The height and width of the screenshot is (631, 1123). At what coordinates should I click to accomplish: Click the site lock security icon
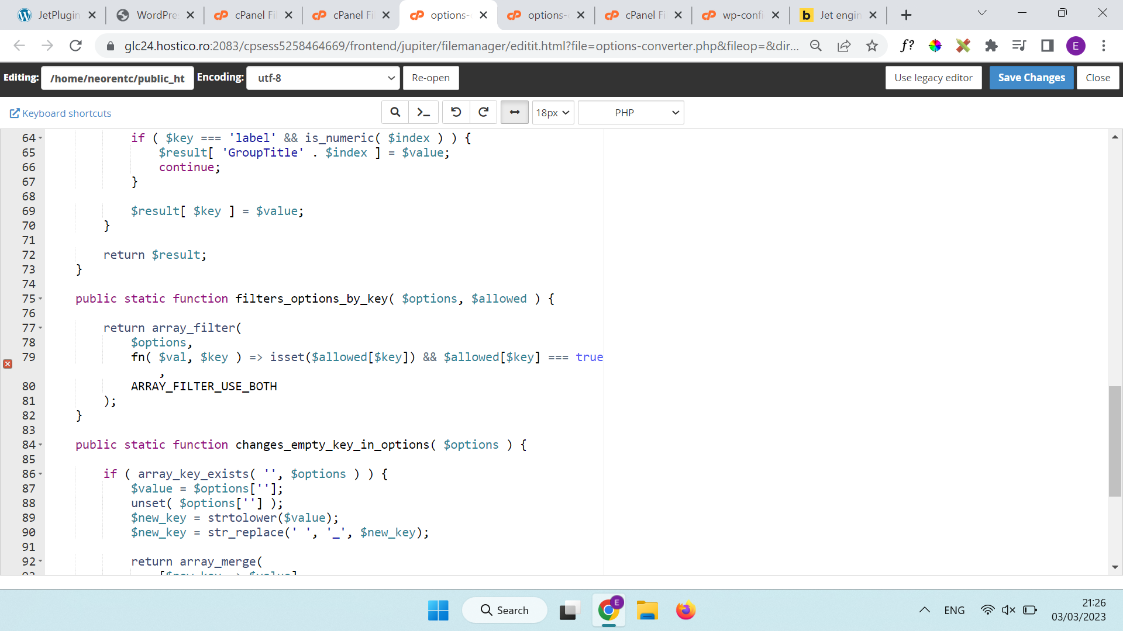tap(110, 46)
